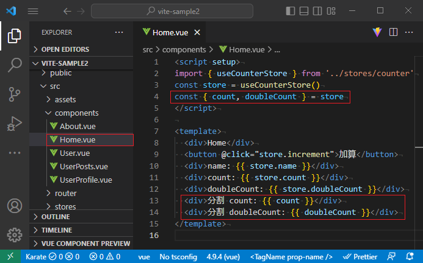Collapse the VITE-SAMPLE2 section
This screenshot has width=423, height=263.
pos(81,63)
